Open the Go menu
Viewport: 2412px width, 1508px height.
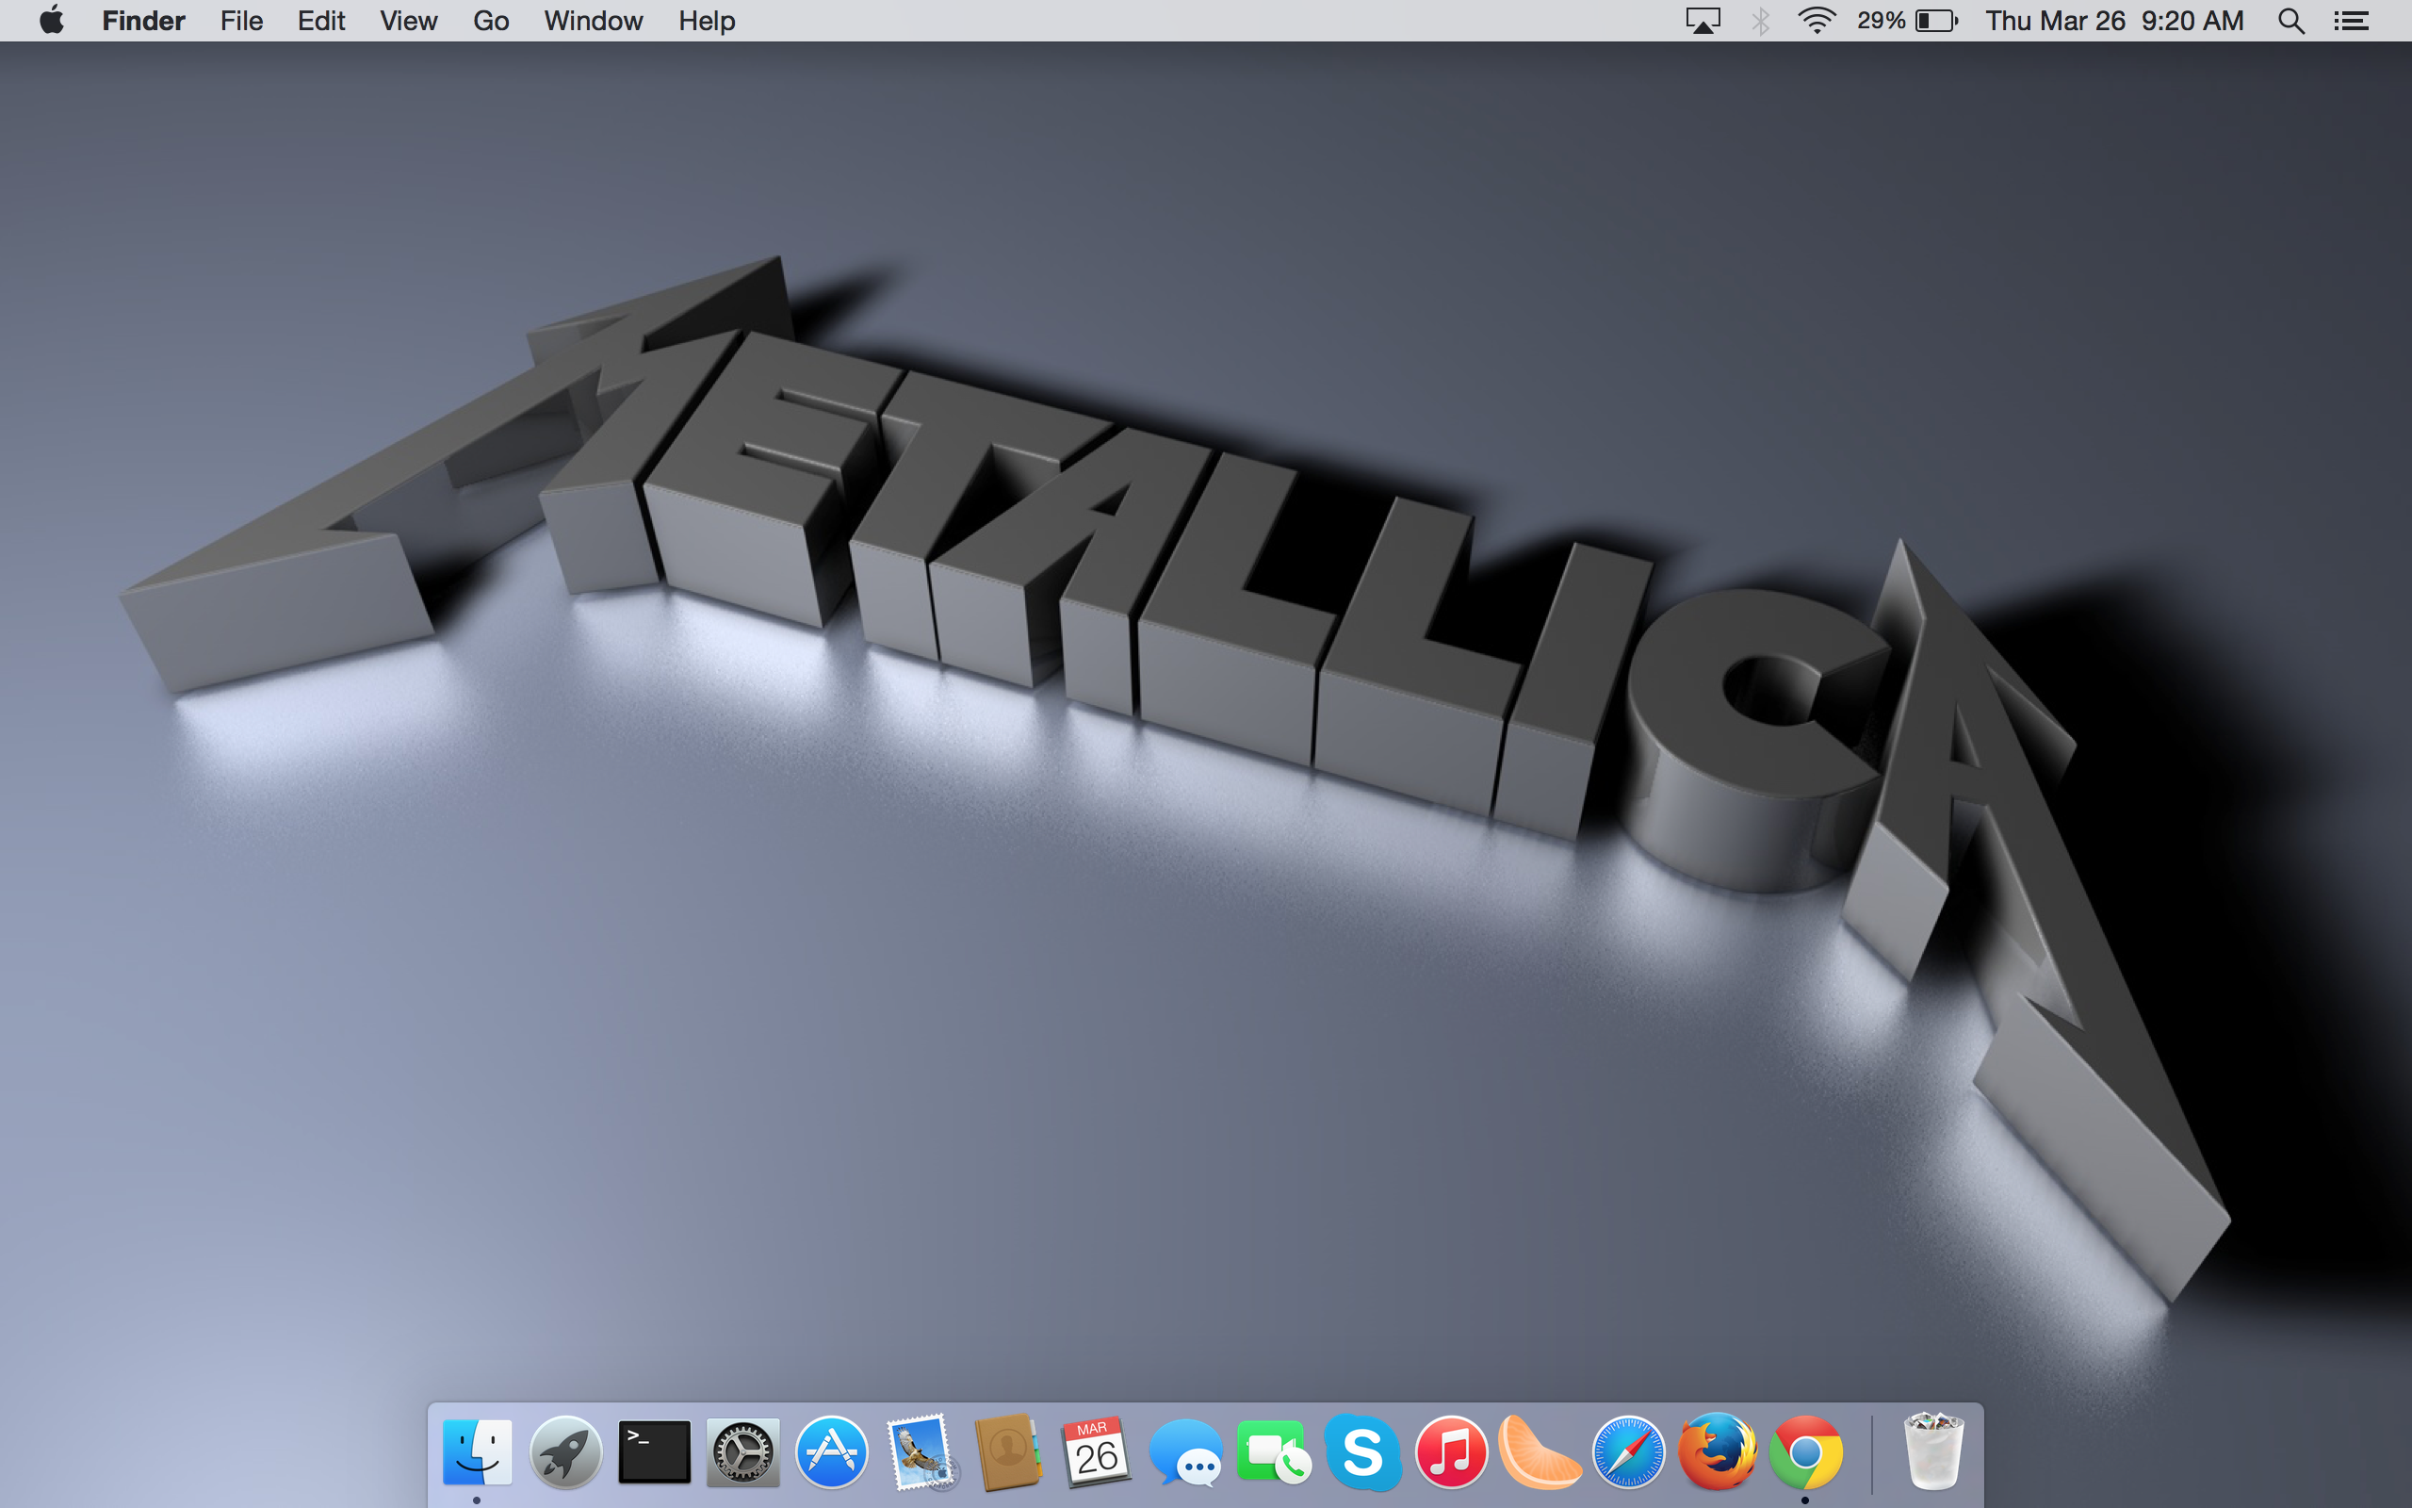click(x=490, y=21)
